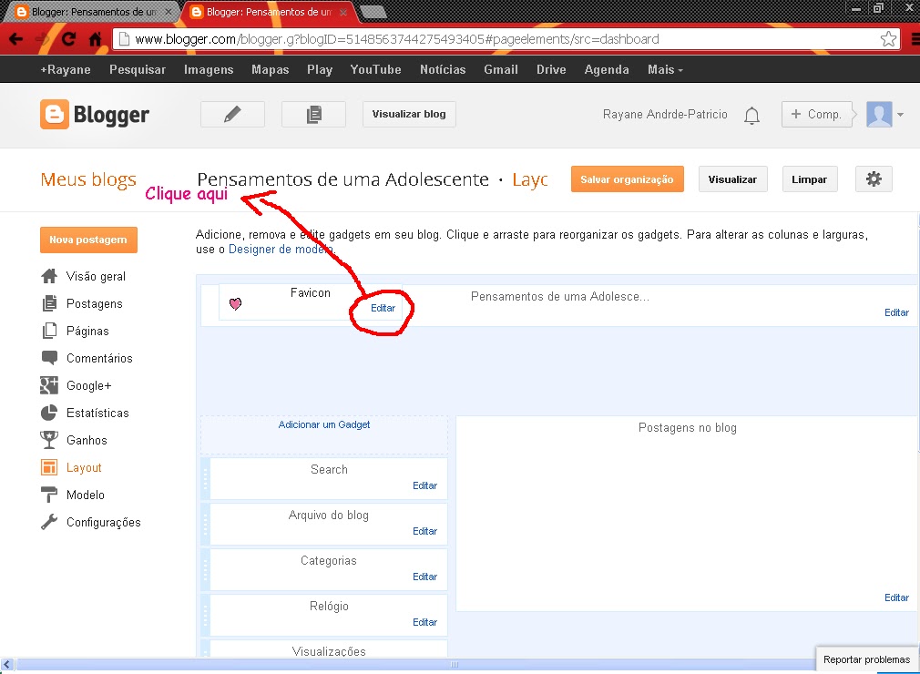Open YouTube in Google bar

375,70
